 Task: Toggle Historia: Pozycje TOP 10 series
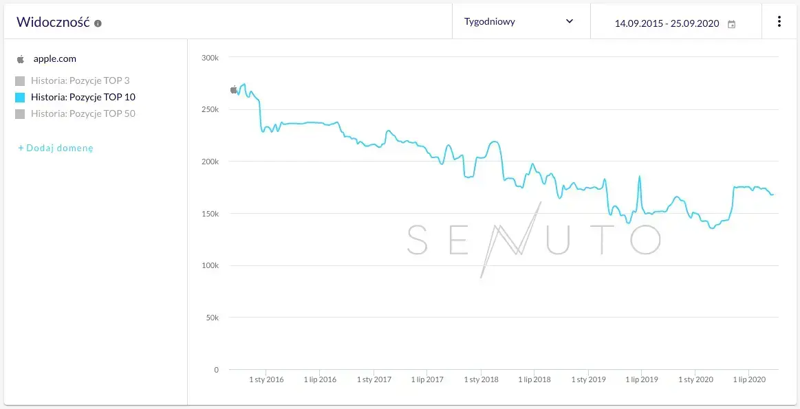point(20,98)
